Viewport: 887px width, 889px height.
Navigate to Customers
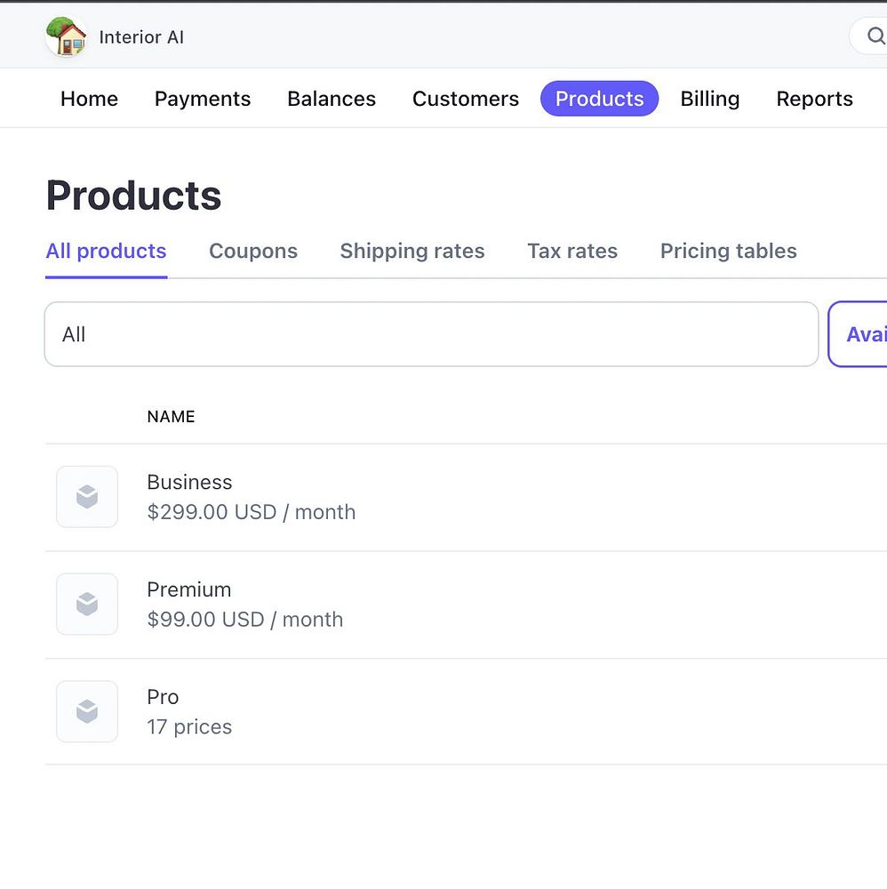(x=466, y=99)
